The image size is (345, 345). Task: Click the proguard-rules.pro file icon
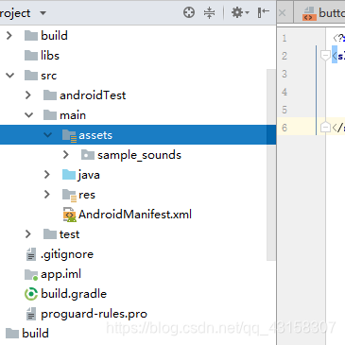click(31, 314)
